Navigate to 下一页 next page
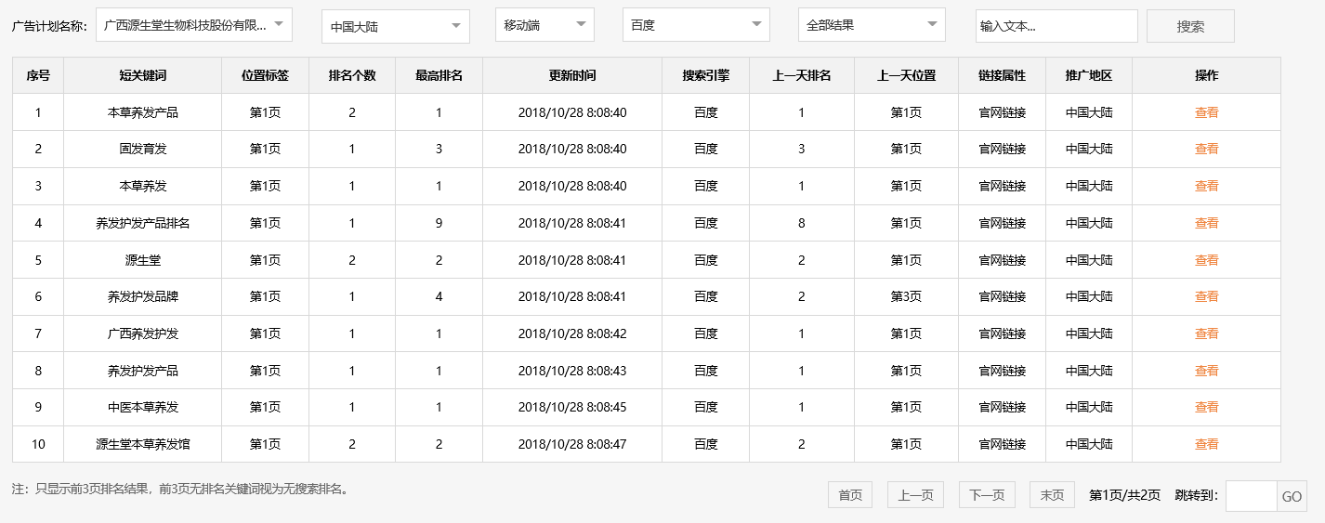Viewport: 1325px width, 523px height. tap(987, 495)
